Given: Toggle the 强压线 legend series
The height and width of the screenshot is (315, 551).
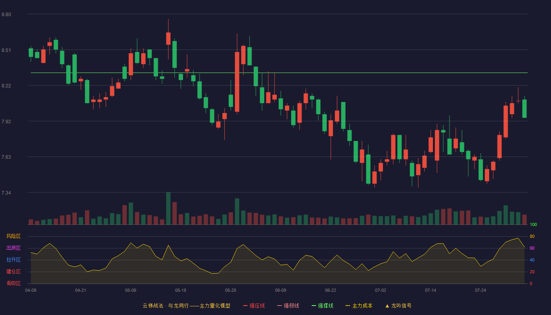Looking at the screenshot, I should [x=254, y=306].
